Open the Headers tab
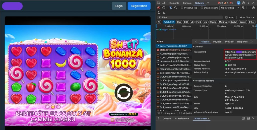Screen dimensions: 257x130 205,42
